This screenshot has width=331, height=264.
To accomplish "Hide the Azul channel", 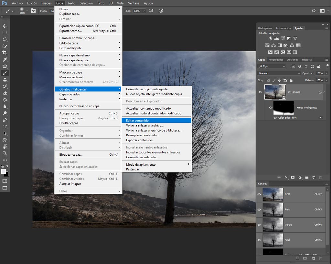I will tap(259, 240).
